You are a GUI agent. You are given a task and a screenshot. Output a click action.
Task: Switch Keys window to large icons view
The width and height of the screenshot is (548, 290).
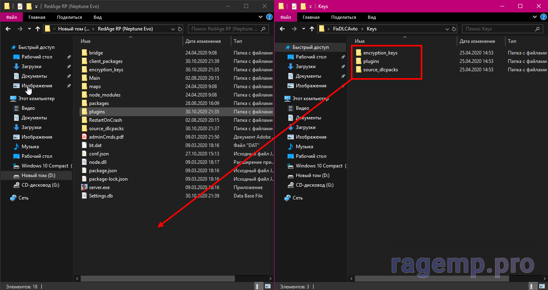[x=543, y=287]
